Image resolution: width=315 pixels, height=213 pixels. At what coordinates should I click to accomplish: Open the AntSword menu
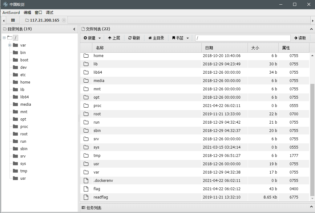pyautogui.click(x=11, y=13)
